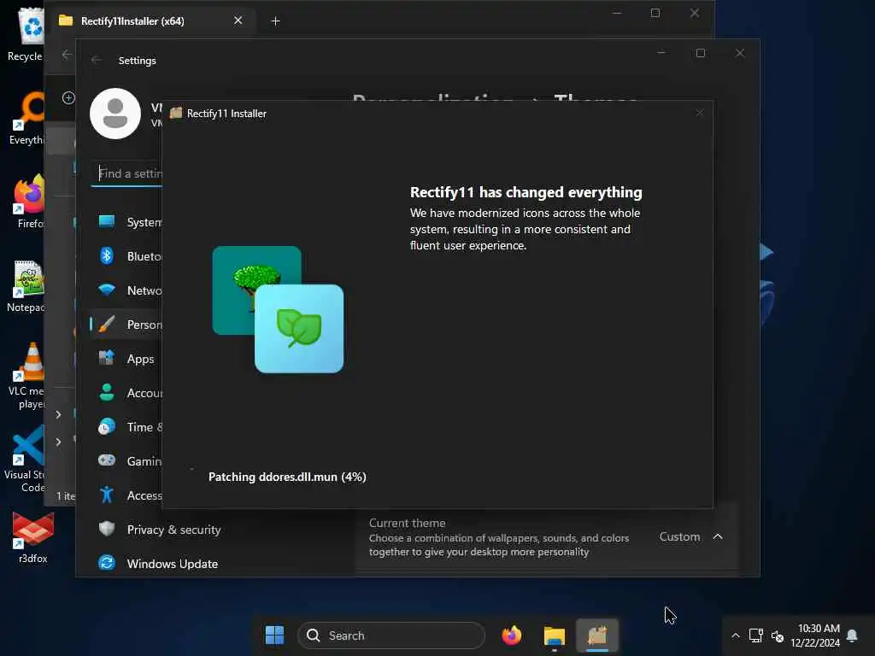875x656 pixels.
Task: Collapse the Current theme Custom section
Action: pyautogui.click(x=718, y=536)
